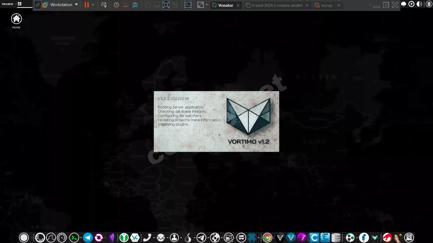Open the terminal from the dock
The height and width of the screenshot is (243, 433).
(x=74, y=238)
